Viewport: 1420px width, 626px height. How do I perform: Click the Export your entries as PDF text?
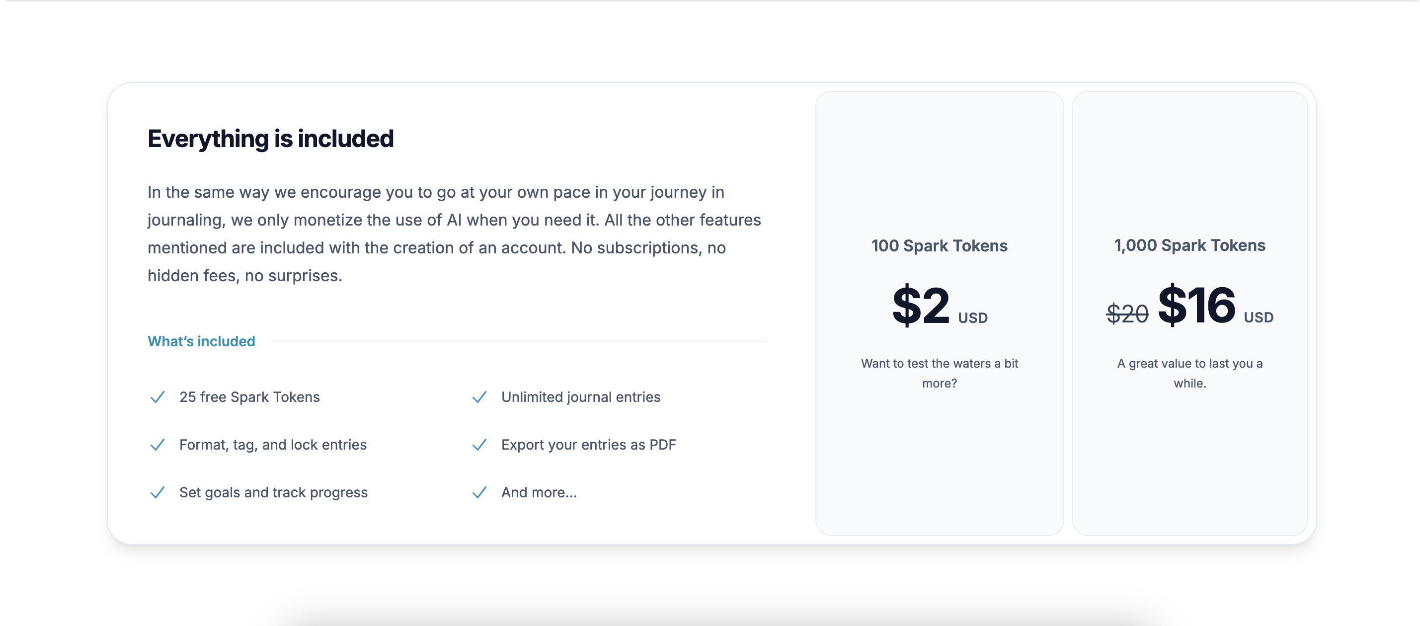coord(588,445)
